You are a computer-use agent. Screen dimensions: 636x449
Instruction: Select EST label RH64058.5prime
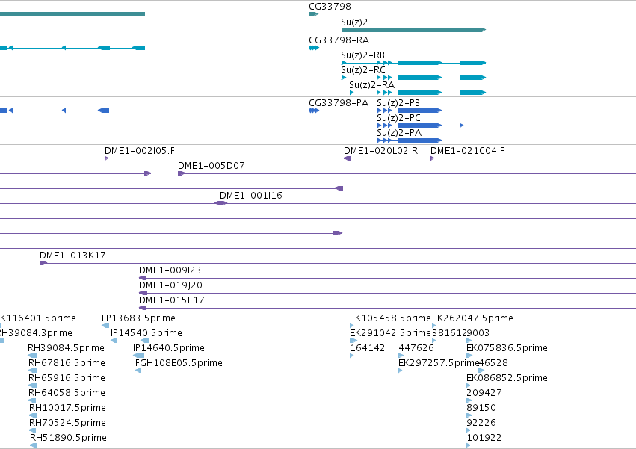[67, 394]
